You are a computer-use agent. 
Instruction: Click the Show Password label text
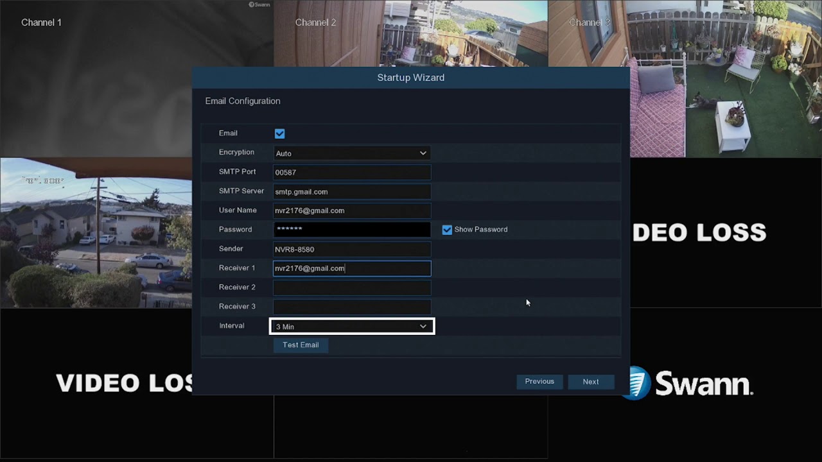[481, 230]
